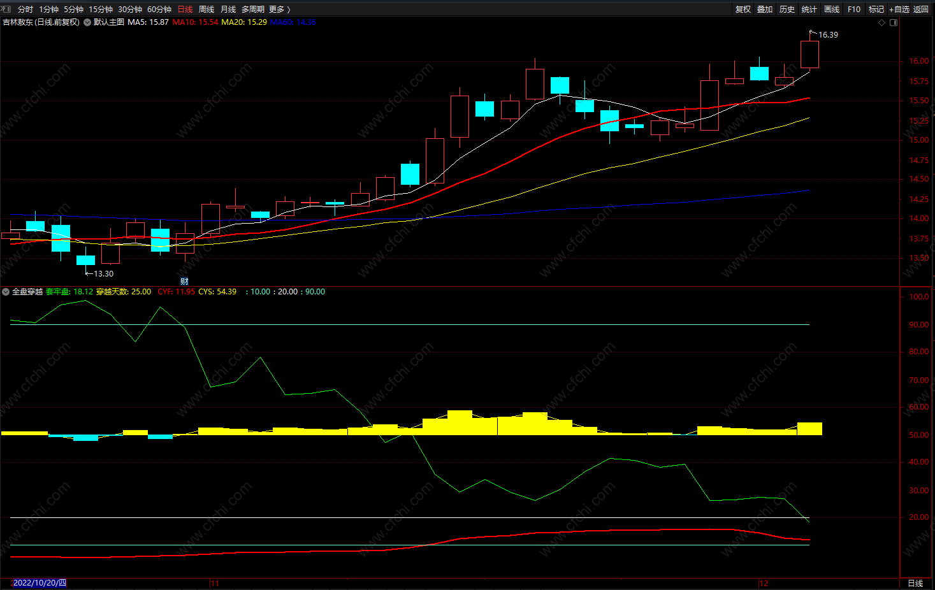Click the MA5: 15.87 legend value
The width and height of the screenshot is (935, 590).
pyautogui.click(x=148, y=22)
